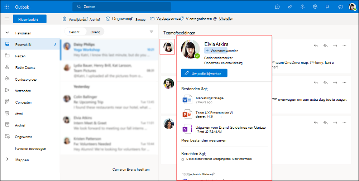
Task: Click the Meer informatie link
Action: point(242,158)
